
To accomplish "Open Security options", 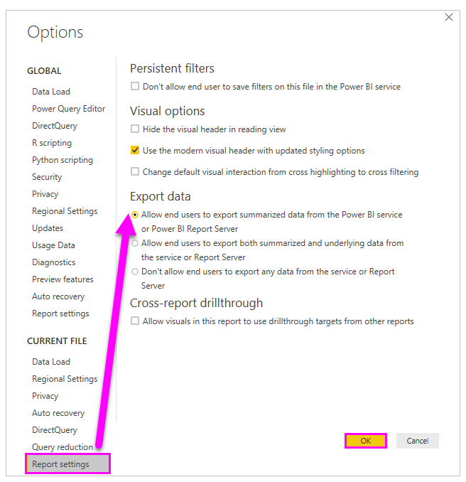I will (x=47, y=177).
